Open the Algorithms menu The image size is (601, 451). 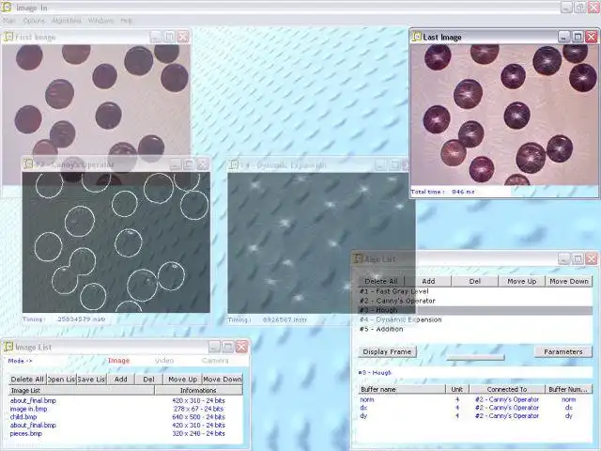pos(67,21)
